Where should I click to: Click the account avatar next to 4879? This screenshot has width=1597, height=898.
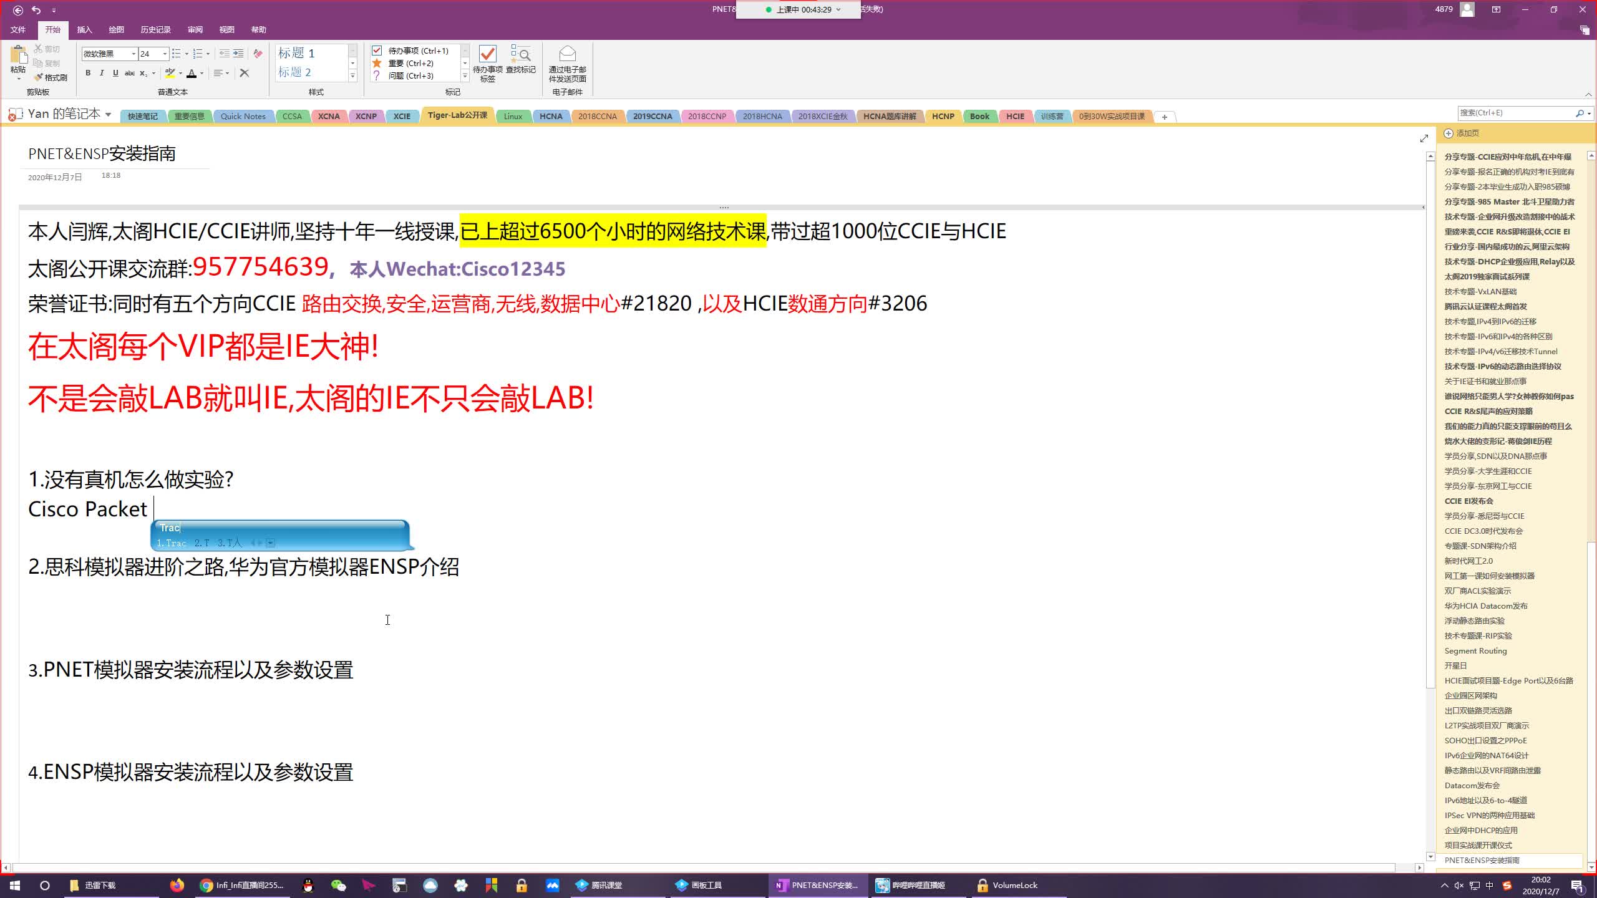[x=1467, y=9]
